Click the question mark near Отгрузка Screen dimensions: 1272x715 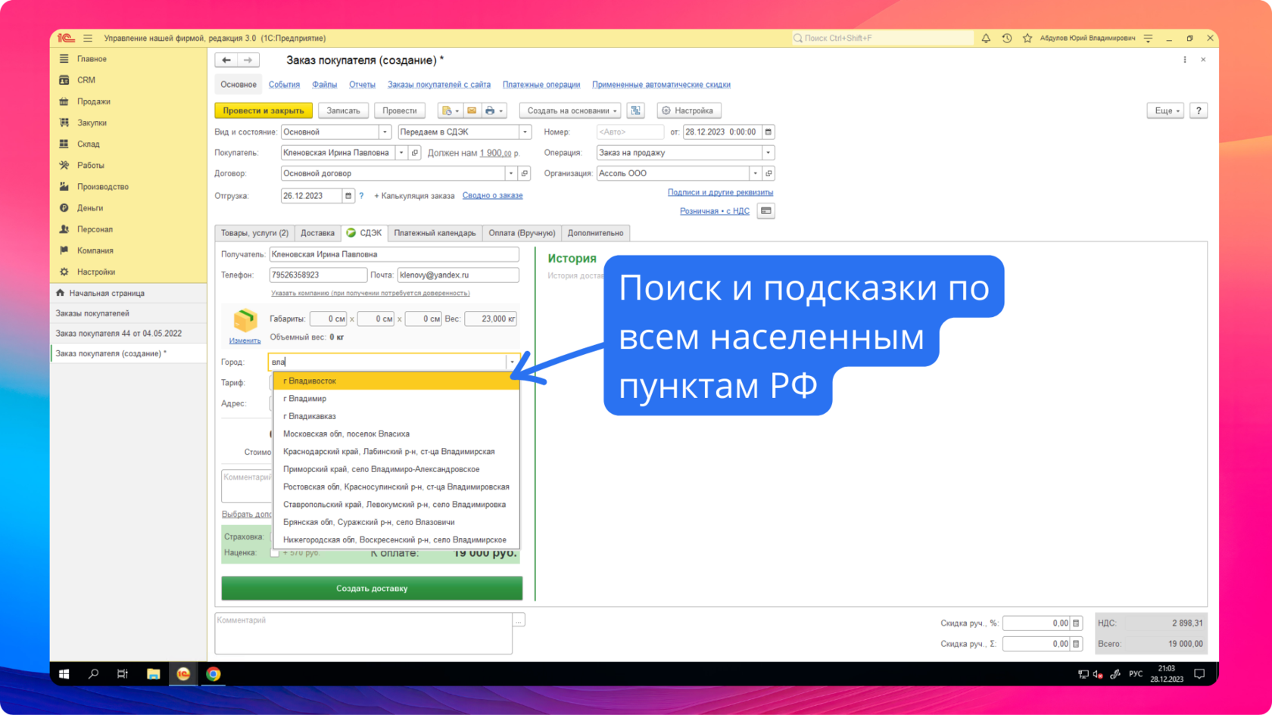[362, 196]
